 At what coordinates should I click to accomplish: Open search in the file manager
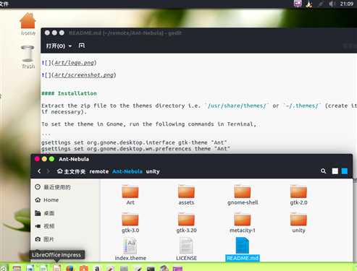point(323,171)
